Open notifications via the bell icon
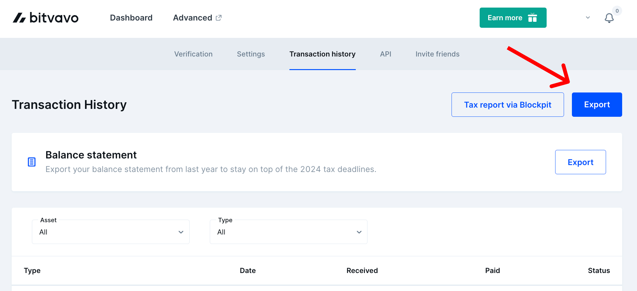The width and height of the screenshot is (637, 291). [x=609, y=18]
